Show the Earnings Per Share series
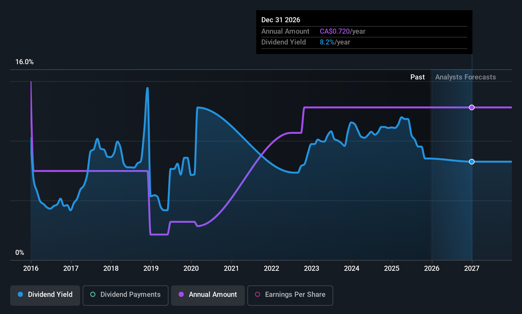 pyautogui.click(x=290, y=295)
